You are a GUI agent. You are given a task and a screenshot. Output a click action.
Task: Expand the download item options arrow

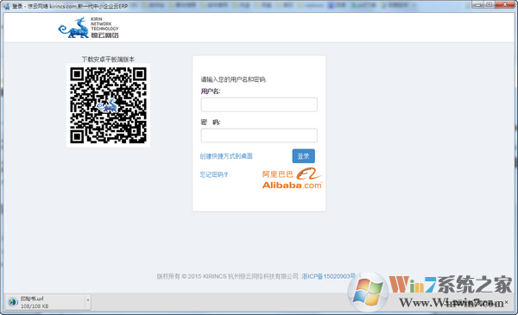88,300
